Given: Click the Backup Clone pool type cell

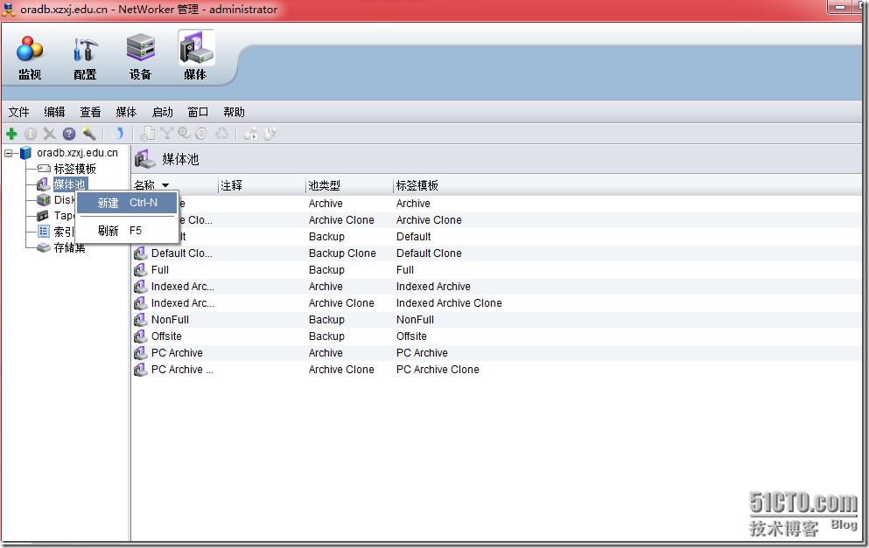Looking at the screenshot, I should click(342, 253).
